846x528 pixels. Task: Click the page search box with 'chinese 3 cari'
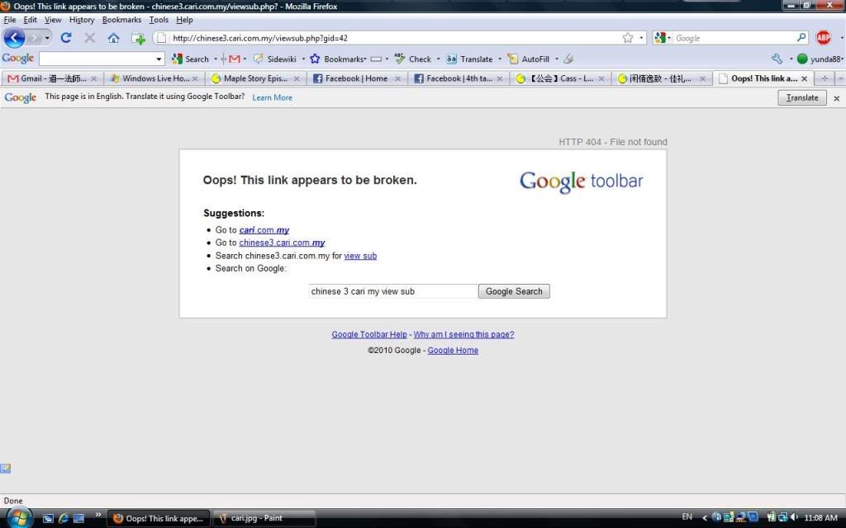click(x=392, y=291)
